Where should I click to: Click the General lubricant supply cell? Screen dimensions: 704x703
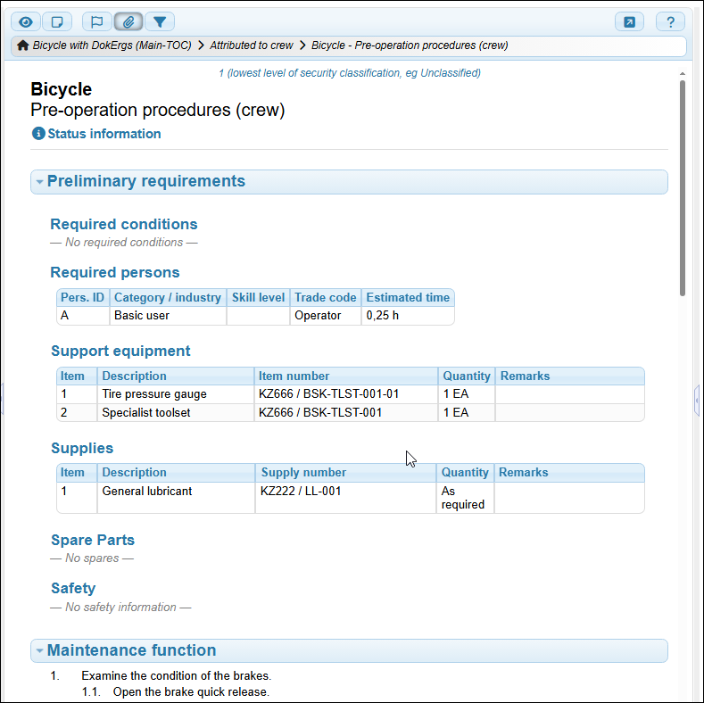146,491
